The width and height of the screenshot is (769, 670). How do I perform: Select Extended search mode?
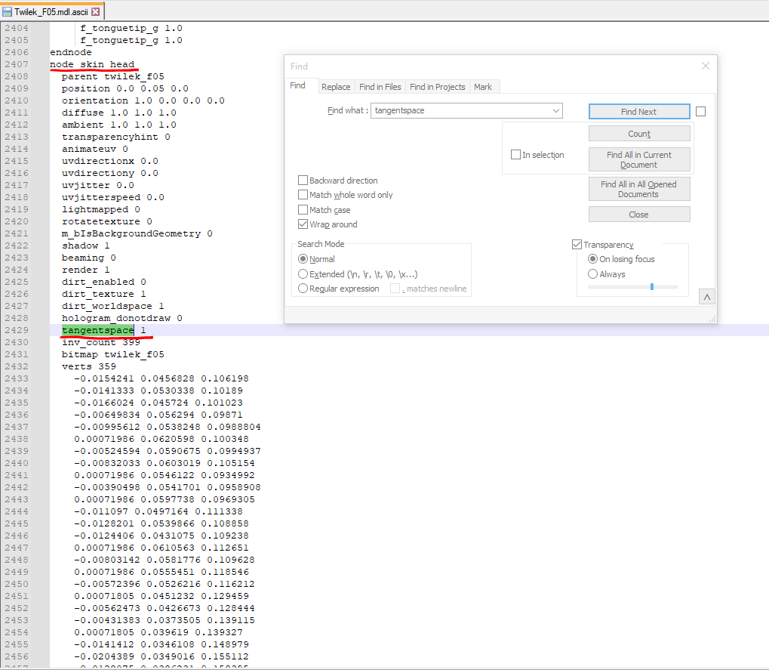click(303, 274)
